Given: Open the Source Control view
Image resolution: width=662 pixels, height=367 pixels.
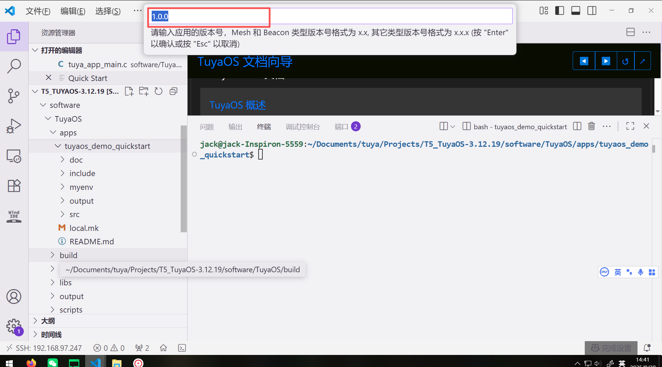Looking at the screenshot, I should pyautogui.click(x=14, y=96).
